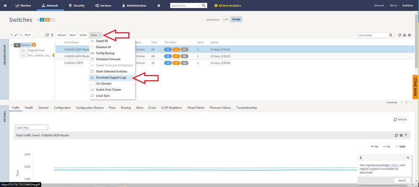Click the table export download icon
Image resolution: width=419 pixels, height=187 pixels.
(405, 35)
